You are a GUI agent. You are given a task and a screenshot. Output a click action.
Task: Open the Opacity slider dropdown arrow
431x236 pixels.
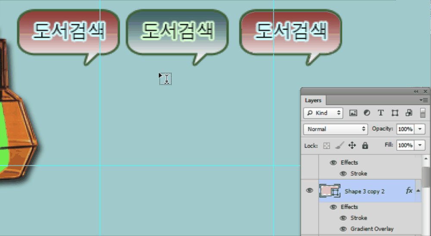[x=420, y=129]
